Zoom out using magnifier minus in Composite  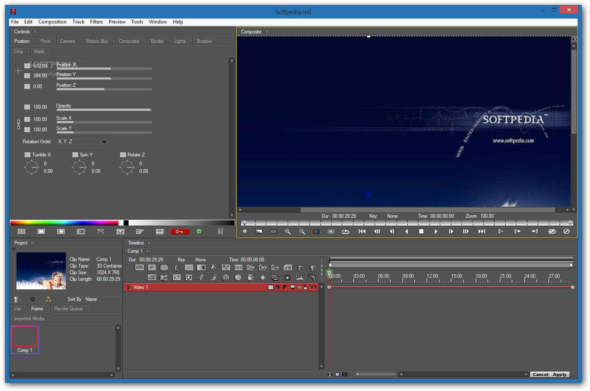click(x=302, y=232)
